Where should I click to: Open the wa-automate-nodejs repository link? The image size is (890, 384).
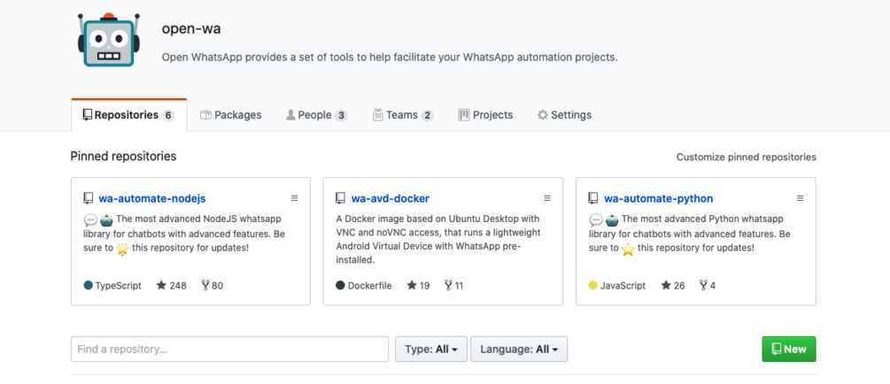151,199
